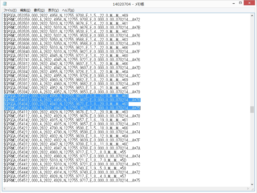Click the line $GPRMC,053912.000 ending A*7F
Screen dimensions: 257x193
[72, 84]
